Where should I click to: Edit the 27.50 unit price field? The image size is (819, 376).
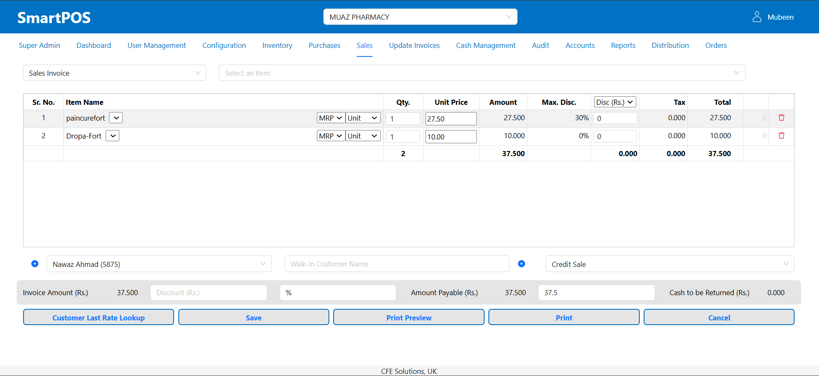click(x=451, y=118)
